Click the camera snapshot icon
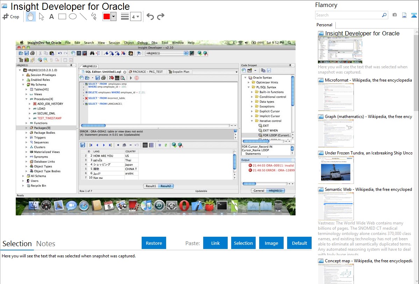 pos(395,15)
